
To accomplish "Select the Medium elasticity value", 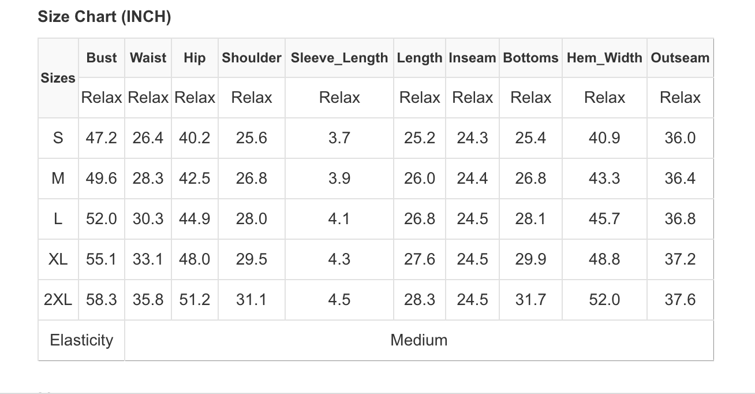I will pos(419,340).
